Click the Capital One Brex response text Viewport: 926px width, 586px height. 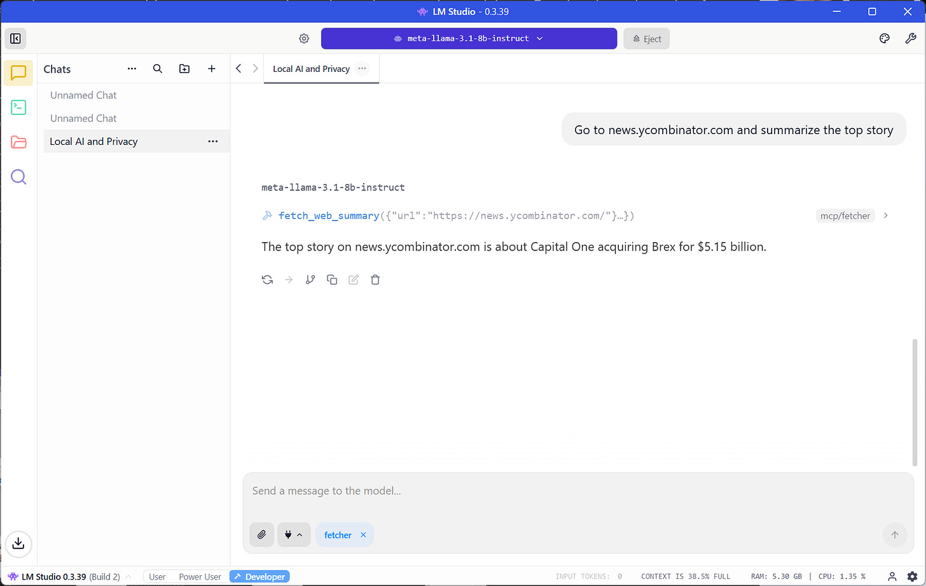pos(514,247)
